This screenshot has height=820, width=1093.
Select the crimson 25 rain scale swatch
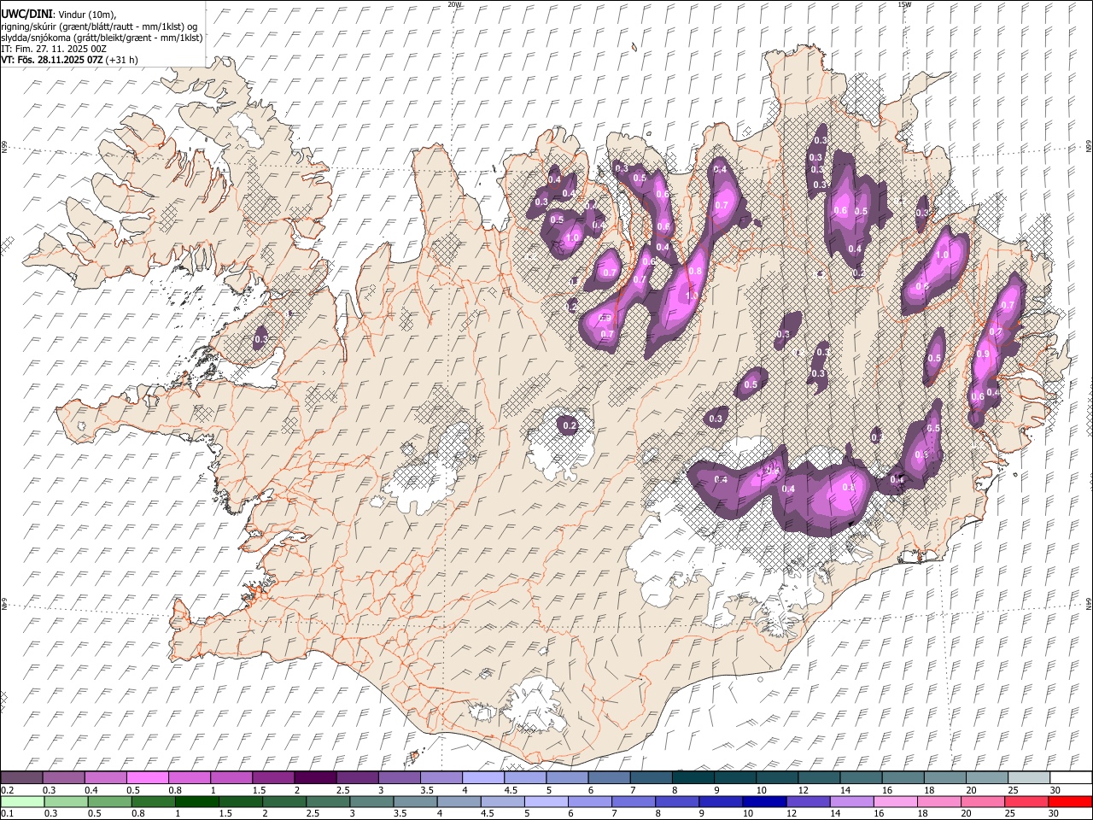point(1026,801)
